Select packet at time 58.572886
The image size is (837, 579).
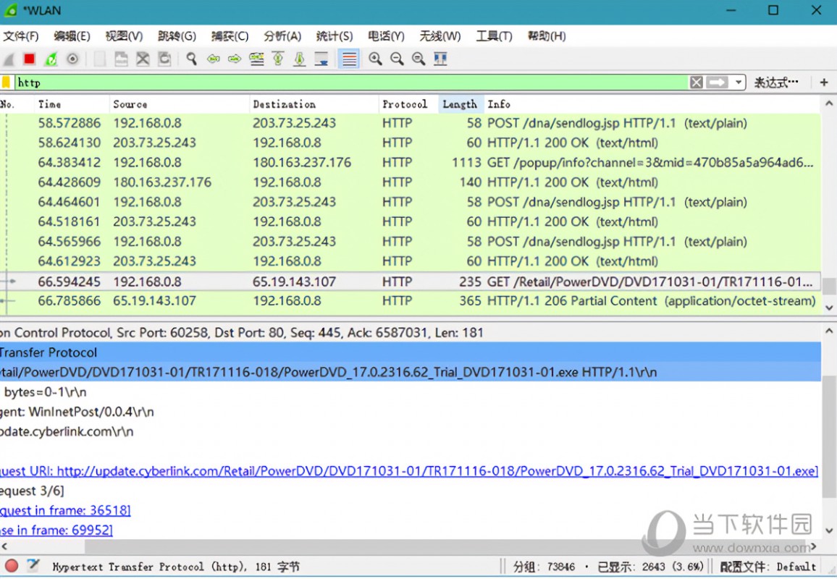click(x=410, y=123)
